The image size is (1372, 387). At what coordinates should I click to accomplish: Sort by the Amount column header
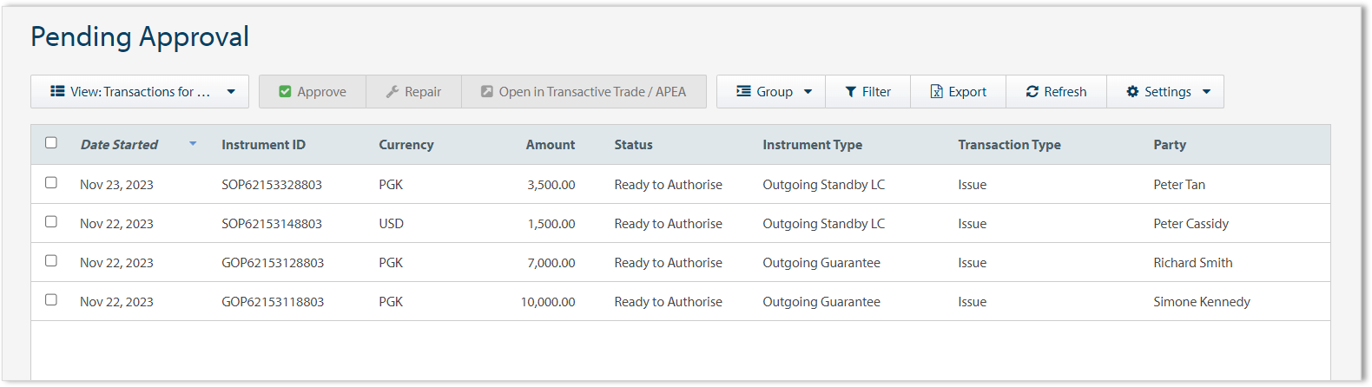[550, 145]
